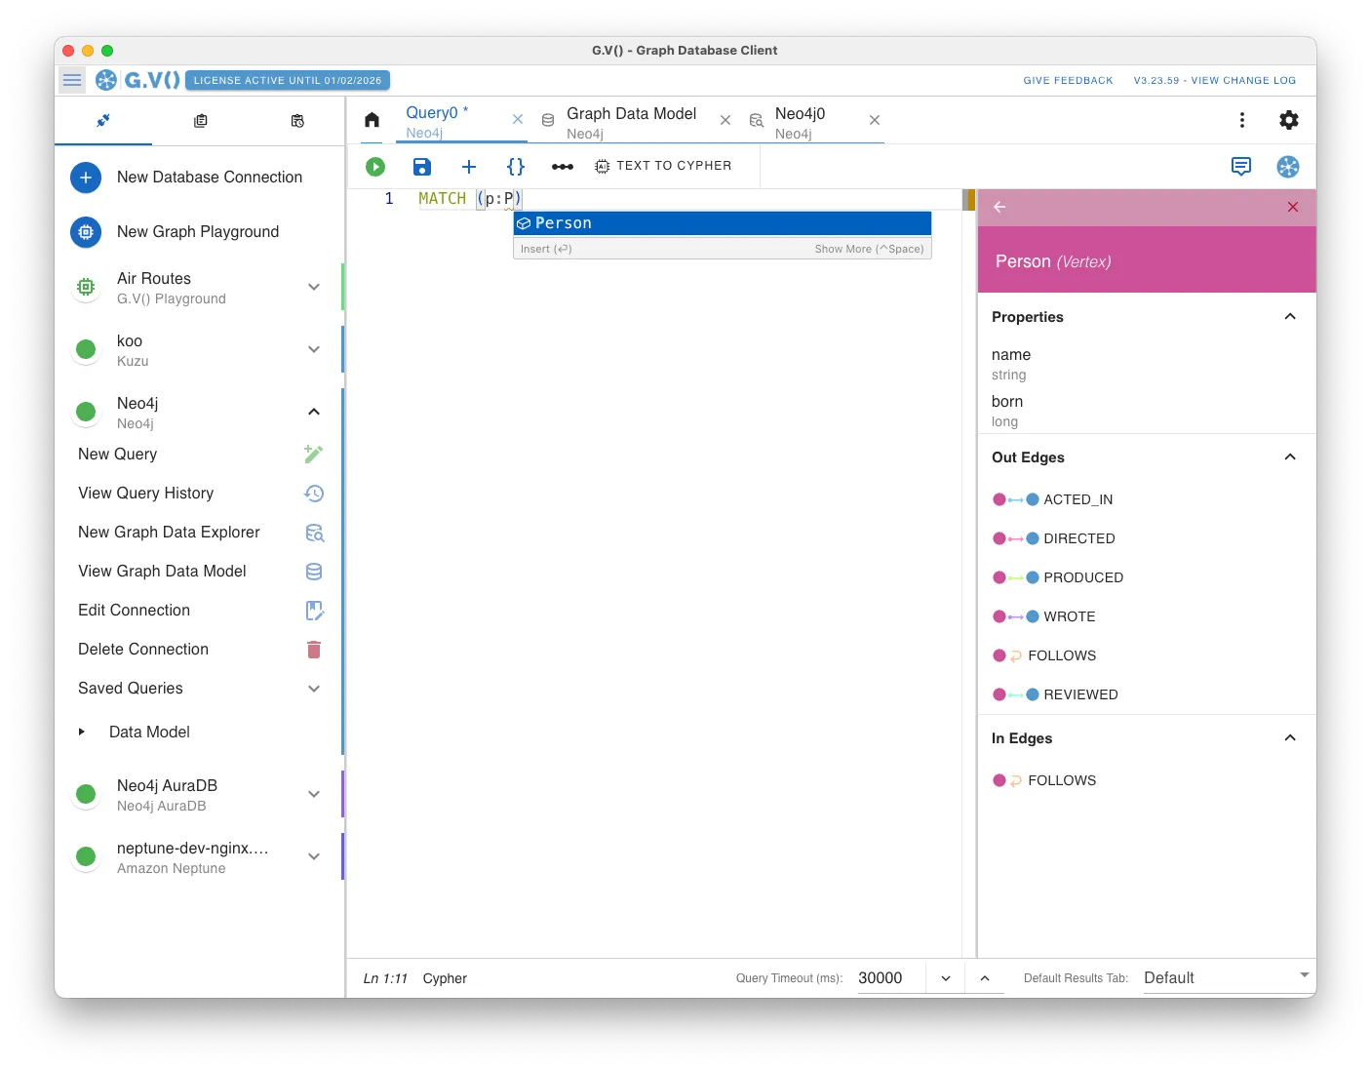Click the blue graph wheel icon in the toolbar
1371x1070 pixels.
coord(1288,167)
